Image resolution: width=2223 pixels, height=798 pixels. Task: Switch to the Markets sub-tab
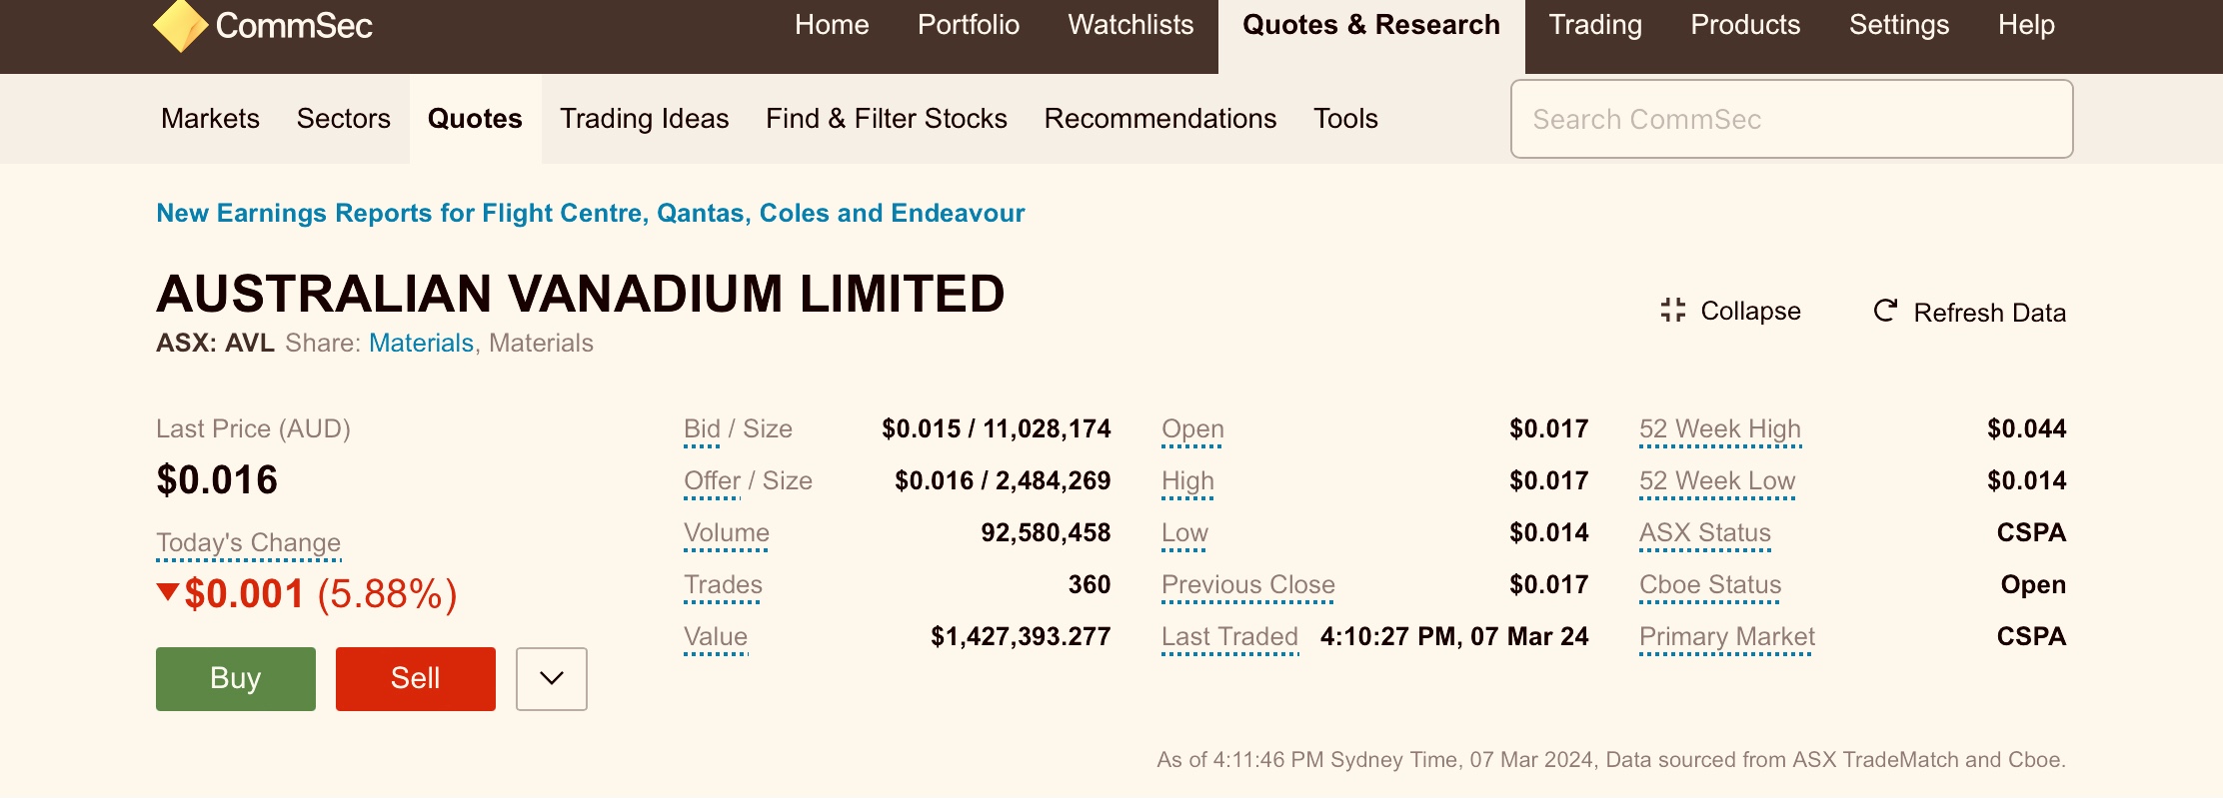click(x=210, y=119)
